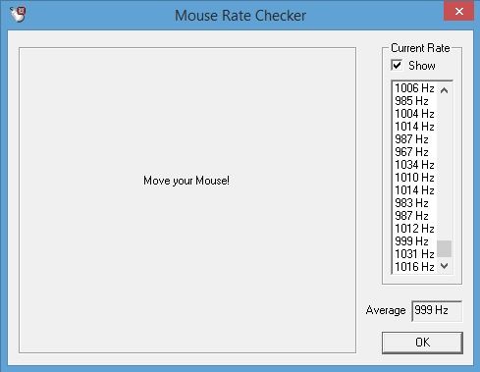Select the 1016 Hz list entry
Screen dimensions: 480x372
(414, 267)
